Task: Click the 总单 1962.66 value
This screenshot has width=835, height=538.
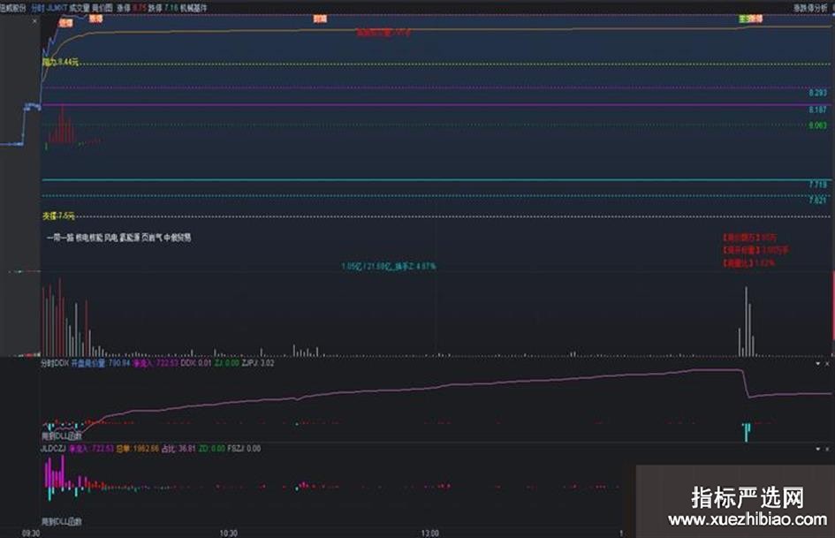Action: pos(137,449)
